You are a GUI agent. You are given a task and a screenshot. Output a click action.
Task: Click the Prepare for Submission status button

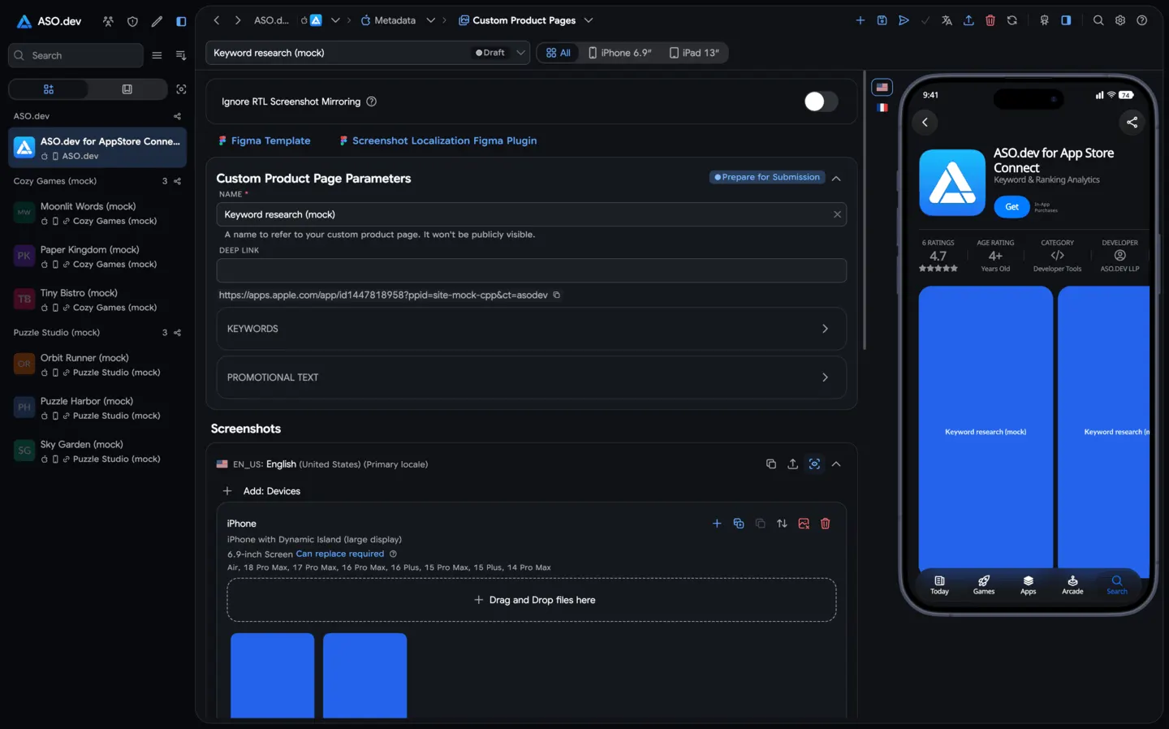(766, 177)
